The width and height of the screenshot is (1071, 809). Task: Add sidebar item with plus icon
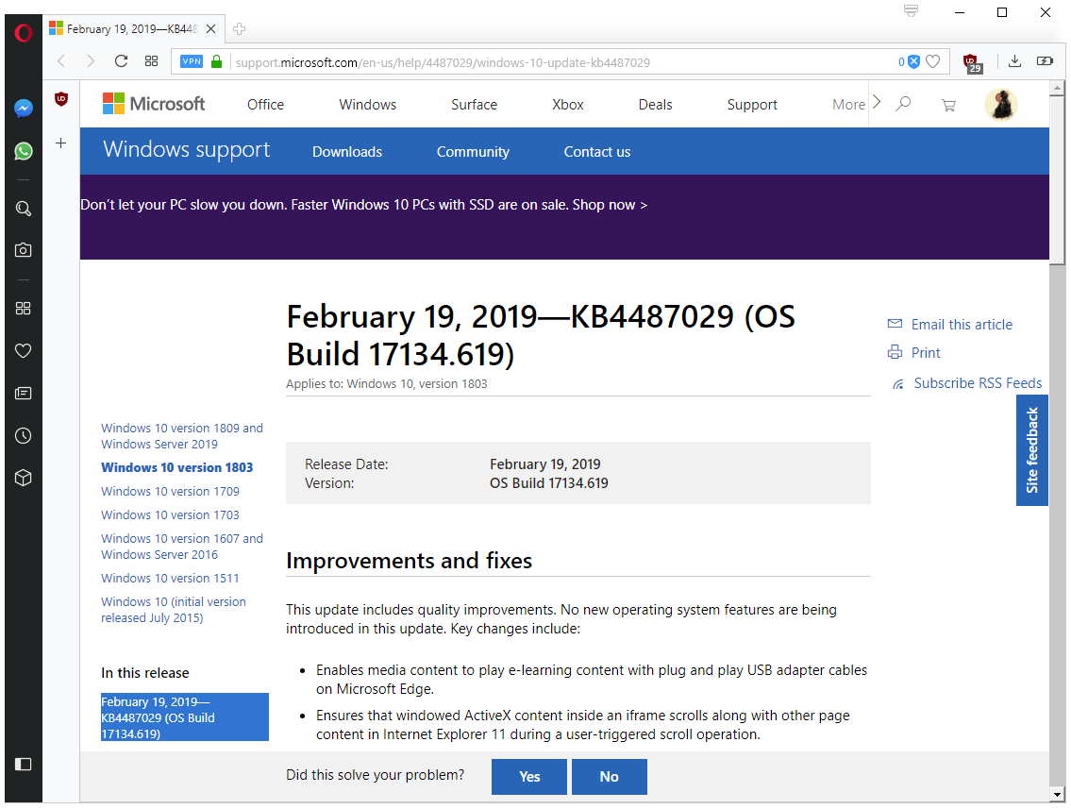60,143
